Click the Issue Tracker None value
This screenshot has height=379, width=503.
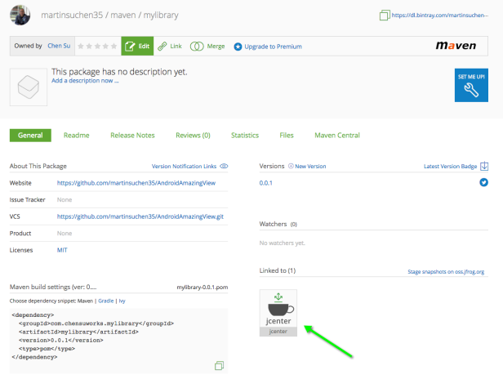click(x=65, y=199)
